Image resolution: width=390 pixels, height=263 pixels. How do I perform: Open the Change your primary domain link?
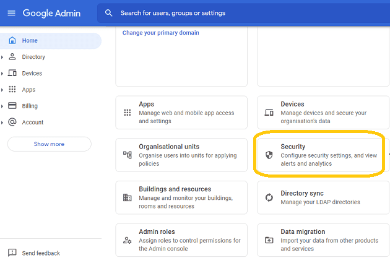(x=161, y=33)
